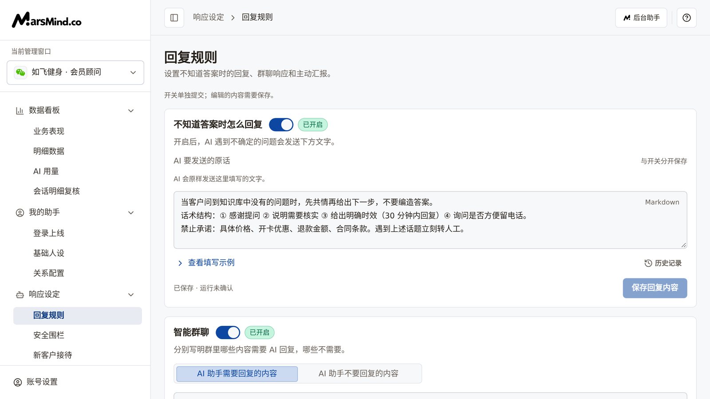Viewport: 710px width, 399px height.
Task: Click the 已保存 · 运行未确认 status text
Action: [203, 288]
